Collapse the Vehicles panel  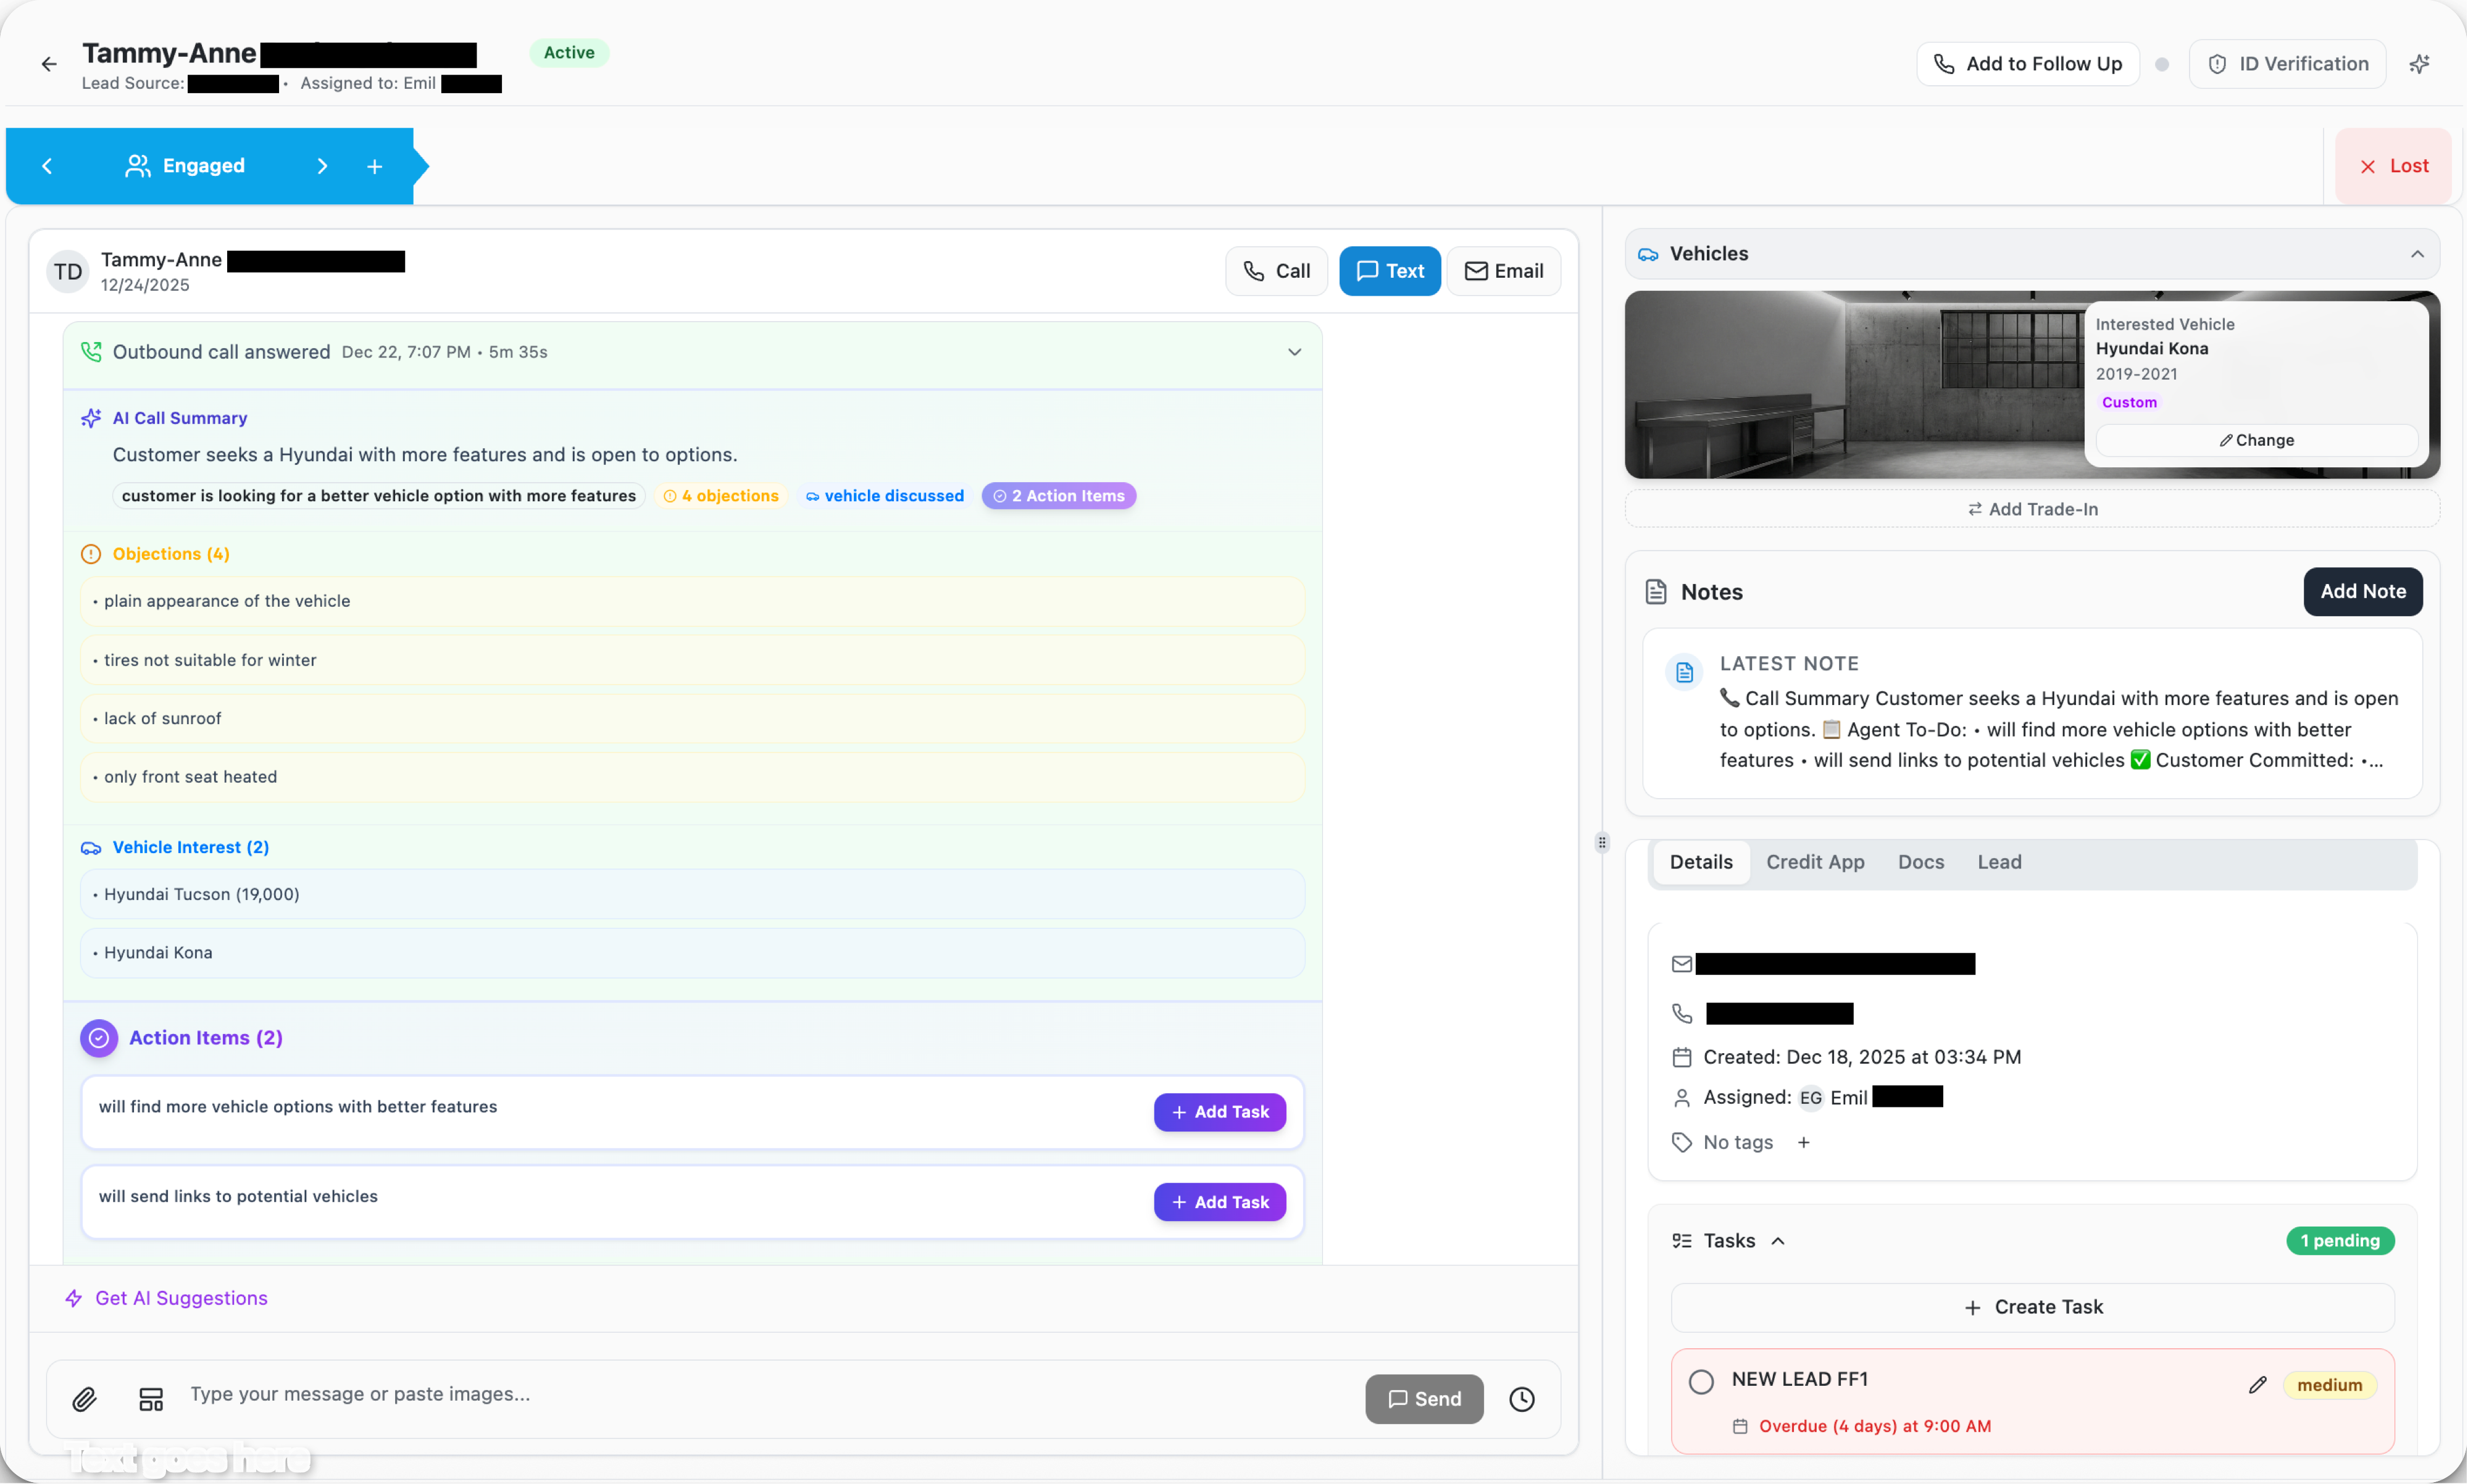[x=2417, y=253]
